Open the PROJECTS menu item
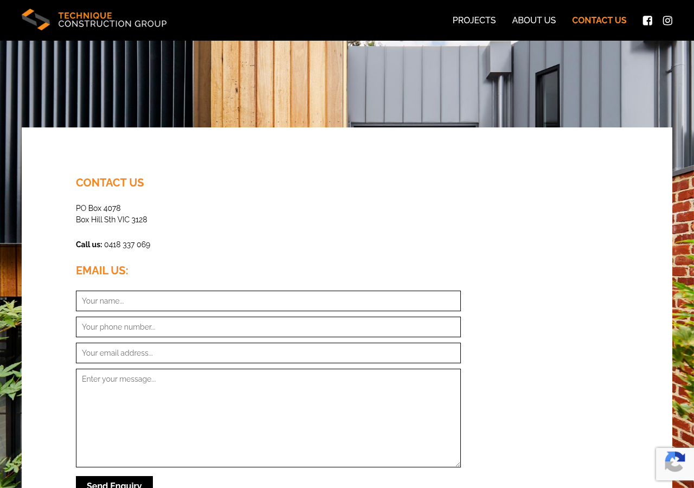The height and width of the screenshot is (488, 694). pyautogui.click(x=474, y=20)
